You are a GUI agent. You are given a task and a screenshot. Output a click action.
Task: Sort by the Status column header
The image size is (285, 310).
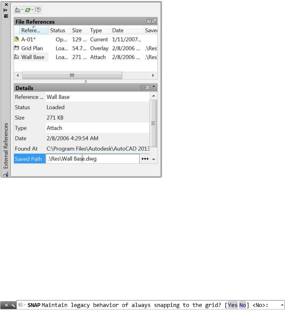tap(59, 30)
